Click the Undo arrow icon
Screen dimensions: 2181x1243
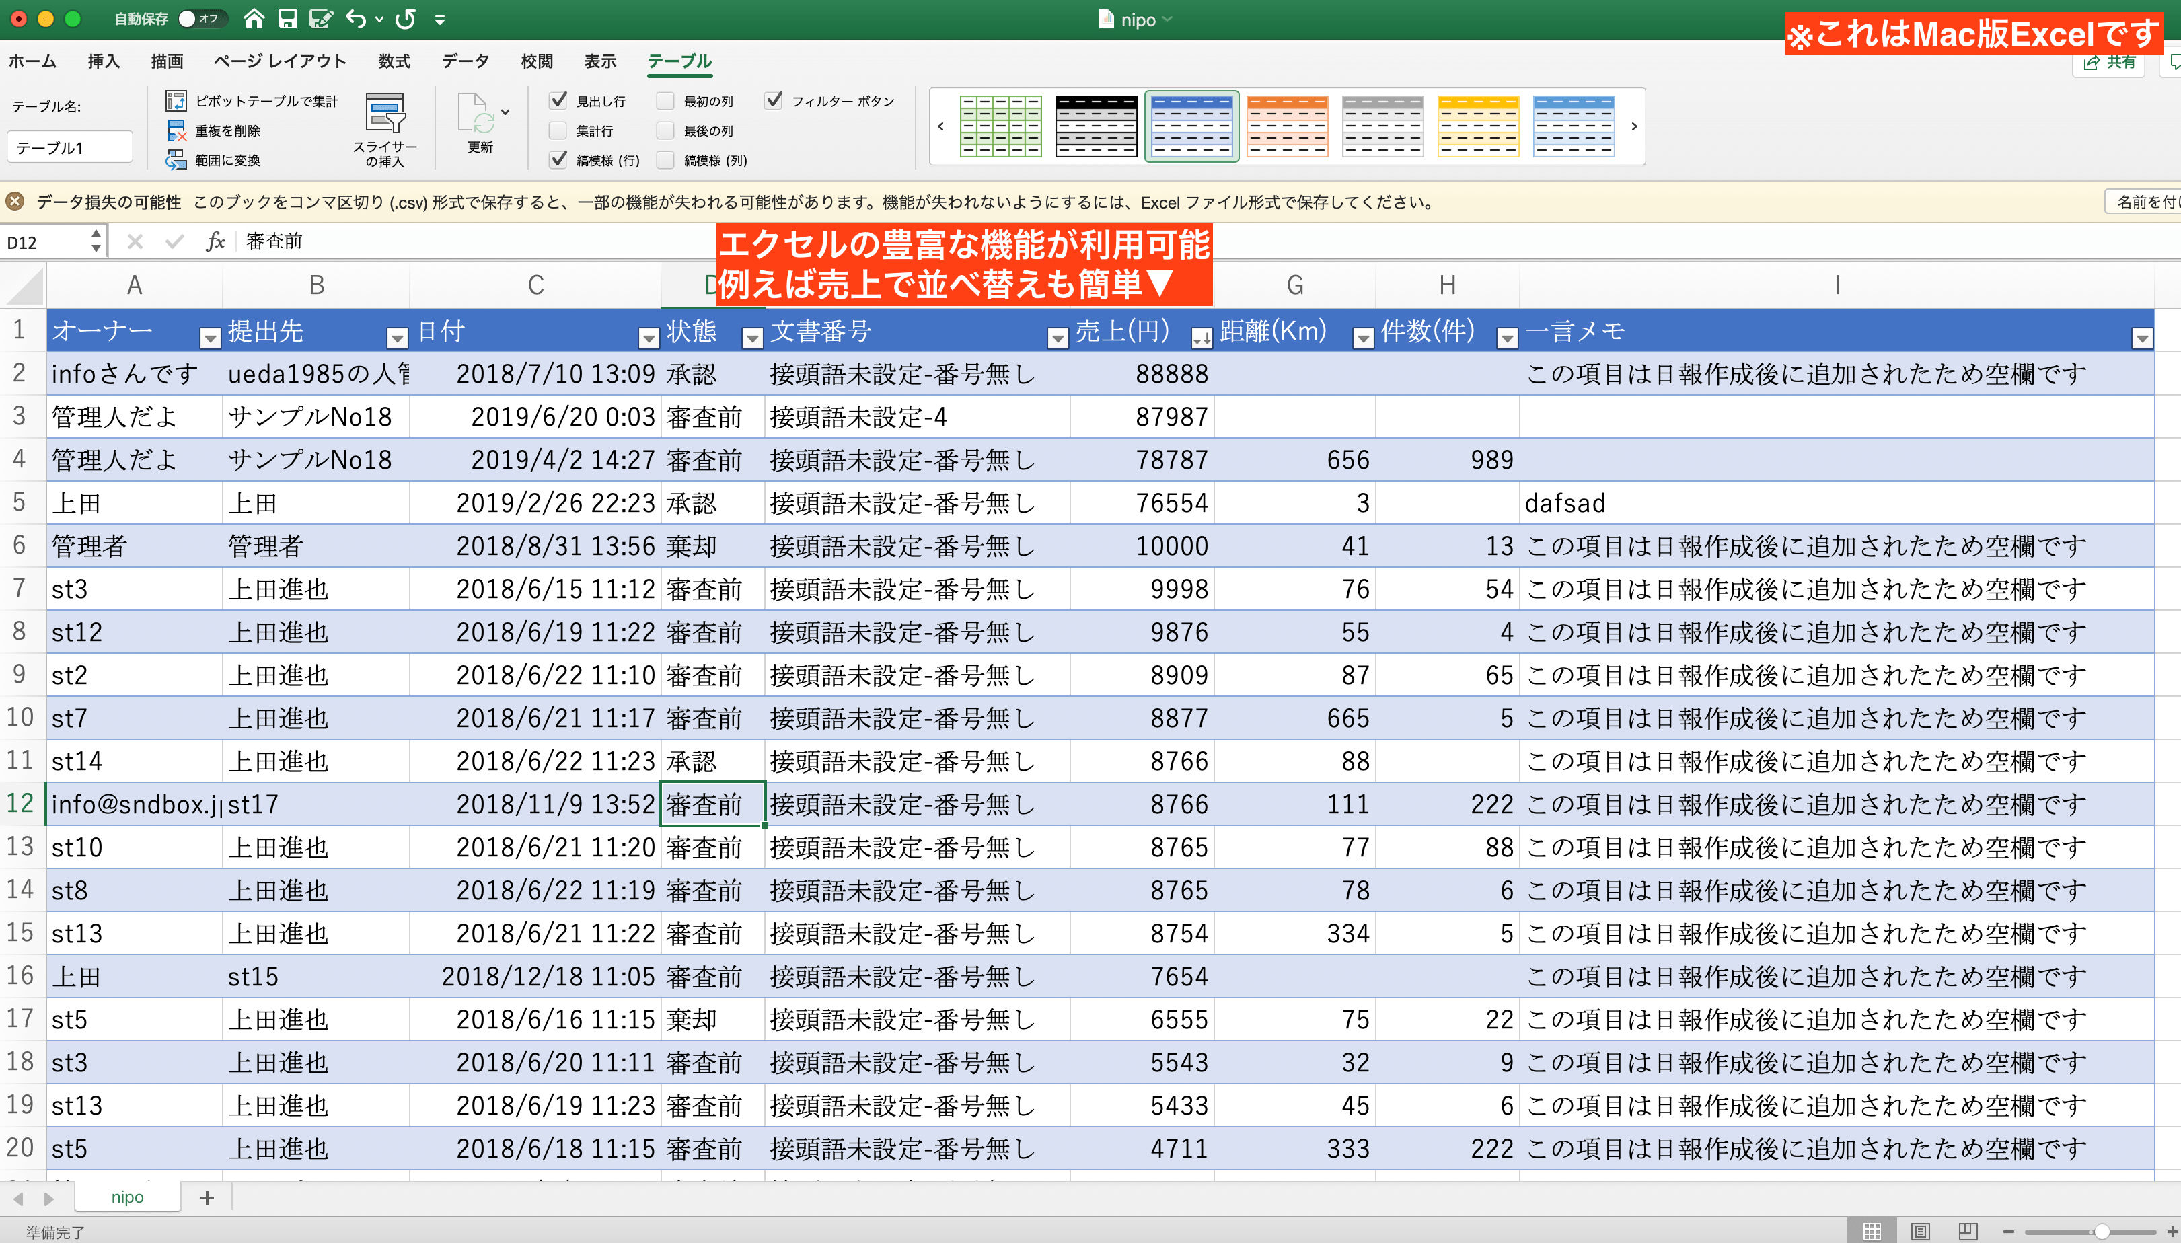[x=356, y=19]
